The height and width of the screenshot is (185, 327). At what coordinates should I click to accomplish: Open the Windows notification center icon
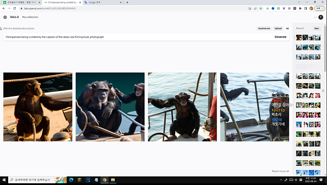click(x=321, y=180)
